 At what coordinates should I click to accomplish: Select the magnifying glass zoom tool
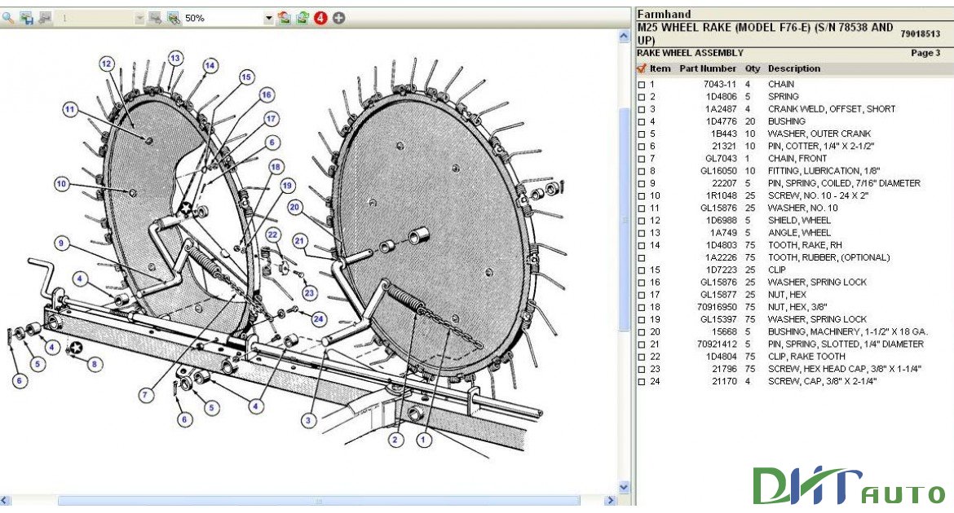tap(8, 17)
